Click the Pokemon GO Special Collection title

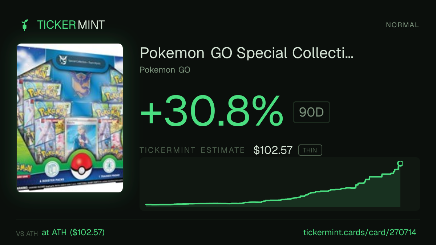247,53
